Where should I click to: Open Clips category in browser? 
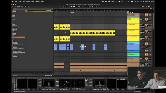pyautogui.click(x=14, y=32)
